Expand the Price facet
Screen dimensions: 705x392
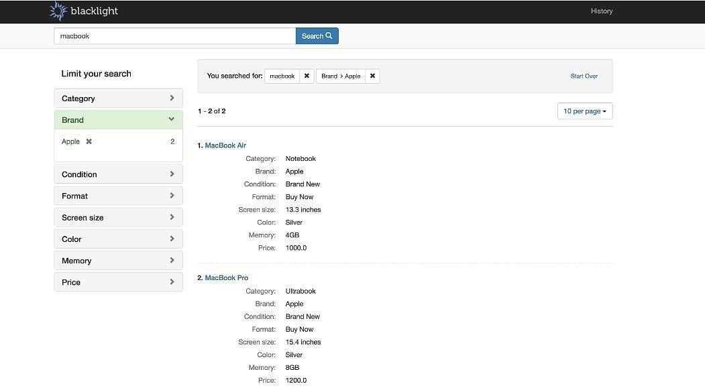coord(118,282)
